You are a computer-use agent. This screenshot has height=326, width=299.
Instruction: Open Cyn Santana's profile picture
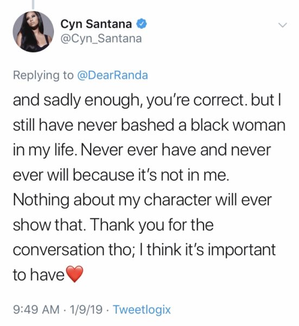tap(33, 32)
